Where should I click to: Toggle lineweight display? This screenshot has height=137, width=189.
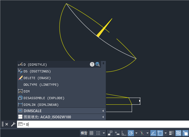(171, 133)
